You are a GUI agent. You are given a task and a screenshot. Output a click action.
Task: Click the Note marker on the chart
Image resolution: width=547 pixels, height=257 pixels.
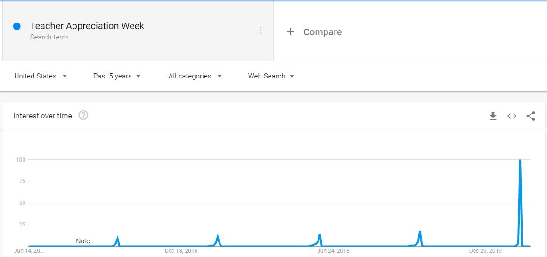click(x=82, y=241)
